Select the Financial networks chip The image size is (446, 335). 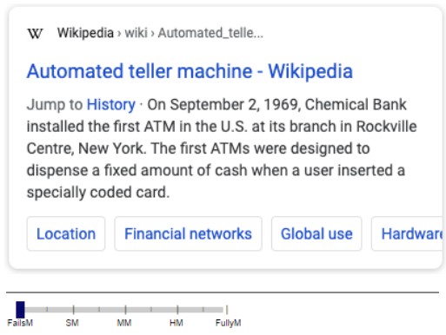pyautogui.click(x=188, y=233)
